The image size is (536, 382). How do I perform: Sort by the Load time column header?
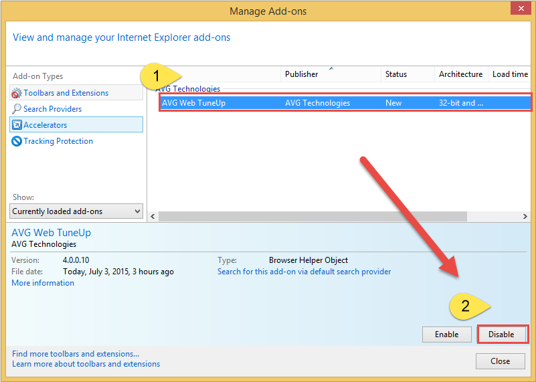pos(510,74)
